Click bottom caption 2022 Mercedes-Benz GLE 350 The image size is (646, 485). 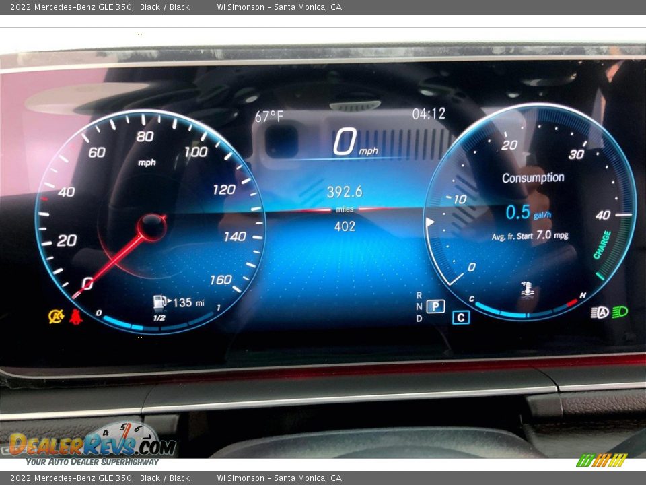72,478
